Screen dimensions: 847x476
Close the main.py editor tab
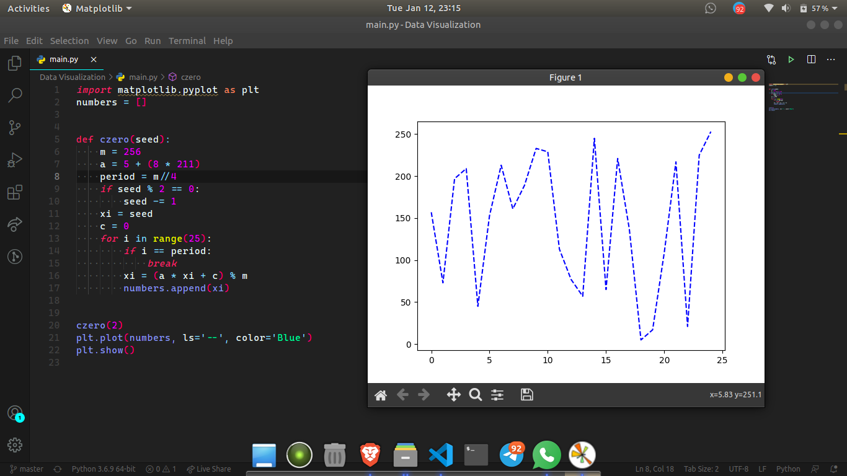[x=94, y=59]
